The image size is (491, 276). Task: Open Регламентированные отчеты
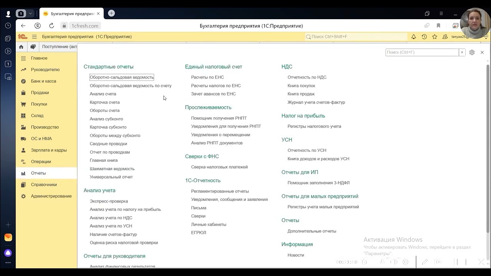point(220,191)
